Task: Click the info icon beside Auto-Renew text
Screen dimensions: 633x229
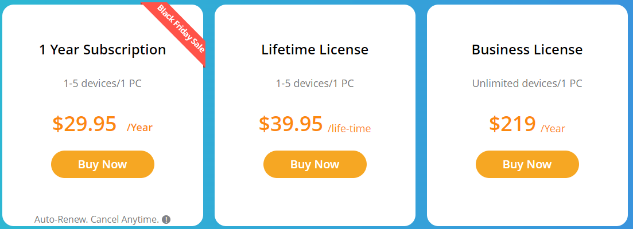Action: point(166,219)
